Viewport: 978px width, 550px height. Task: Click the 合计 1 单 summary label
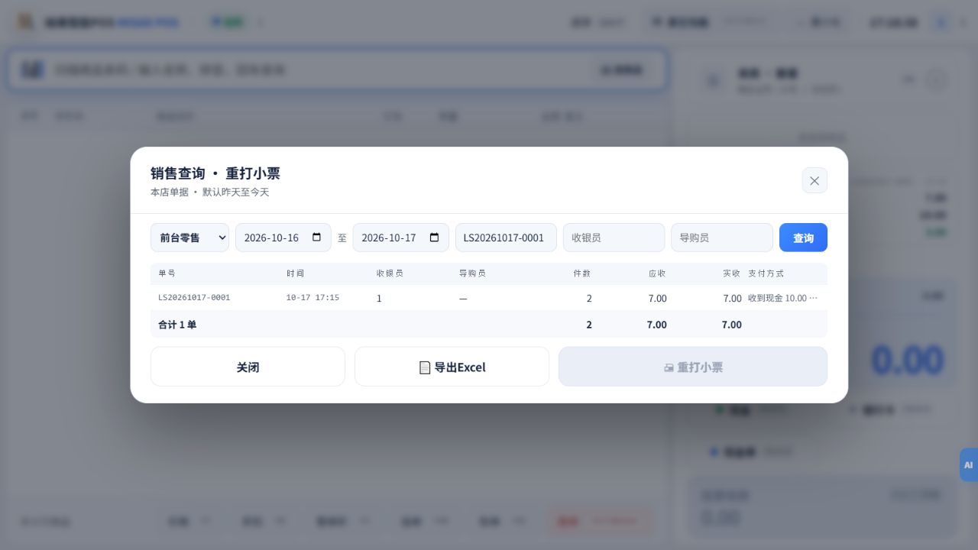point(177,325)
